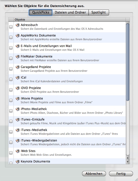Click the iPhoto-Mediathek QuickPick icon
The height and width of the screenshot is (181, 138).
tap(17, 109)
